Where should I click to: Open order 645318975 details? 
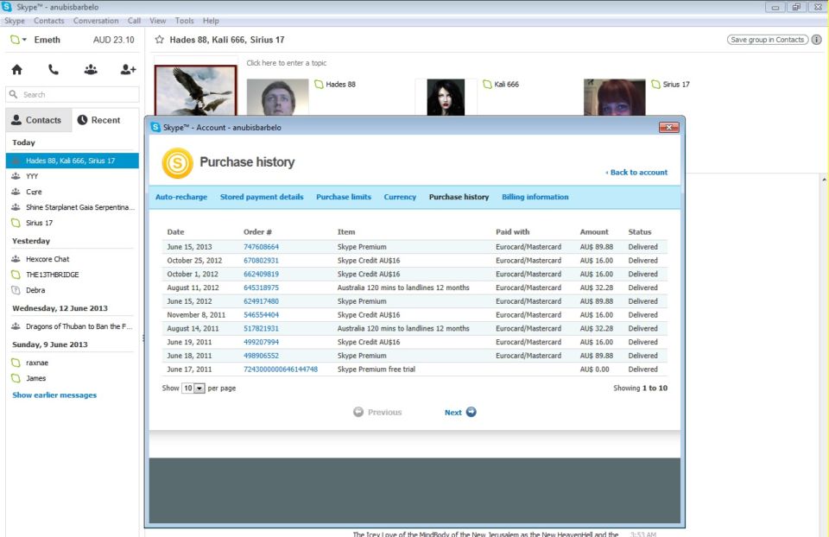pos(261,287)
